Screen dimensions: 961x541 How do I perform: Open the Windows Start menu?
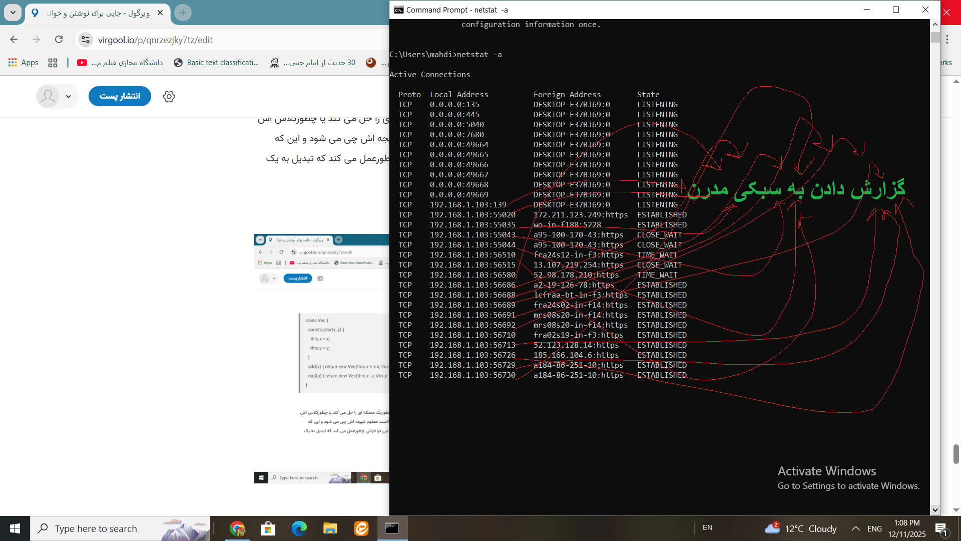15,528
